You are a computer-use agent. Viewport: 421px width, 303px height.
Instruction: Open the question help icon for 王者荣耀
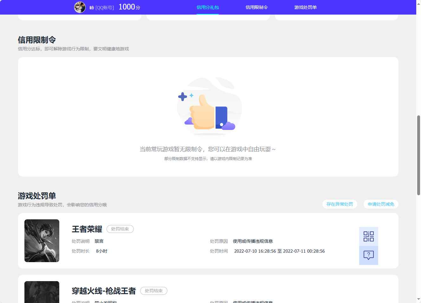click(369, 255)
